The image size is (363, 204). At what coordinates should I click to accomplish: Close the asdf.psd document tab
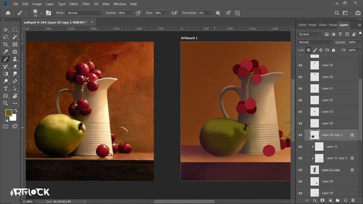click(x=92, y=22)
